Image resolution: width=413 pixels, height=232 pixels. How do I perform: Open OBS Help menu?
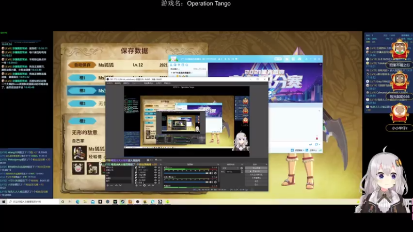167,83
